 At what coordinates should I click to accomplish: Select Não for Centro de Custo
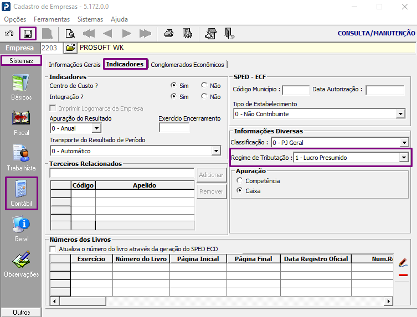pyautogui.click(x=204, y=85)
